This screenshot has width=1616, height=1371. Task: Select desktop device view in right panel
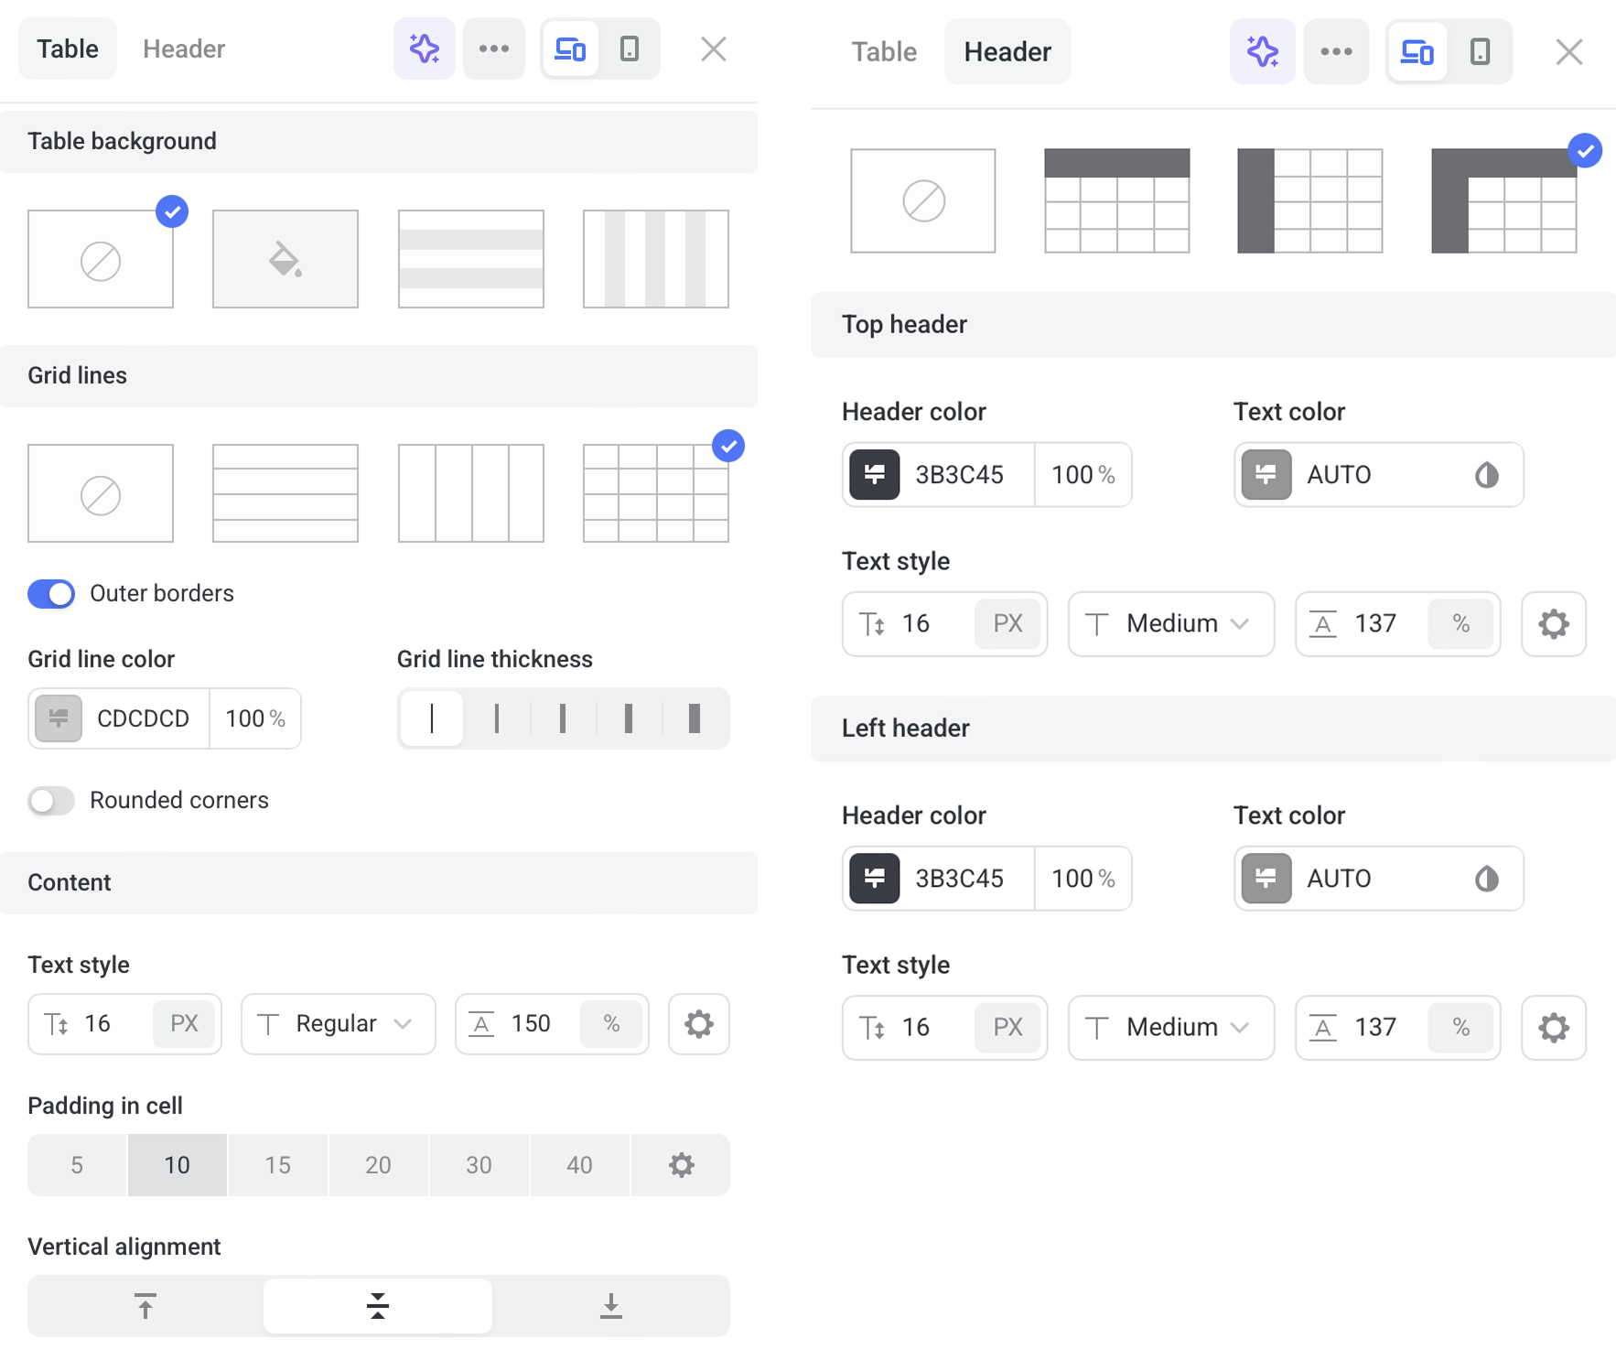click(1417, 52)
